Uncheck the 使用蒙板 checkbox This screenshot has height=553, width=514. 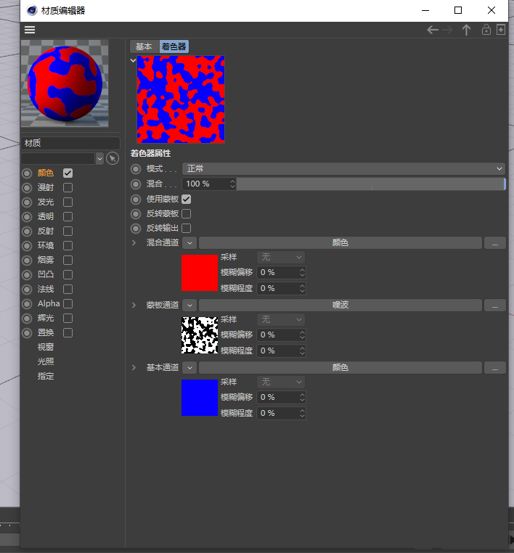coord(187,199)
